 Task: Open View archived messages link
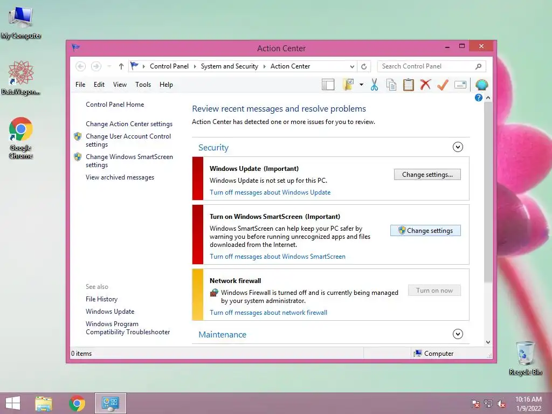120,177
